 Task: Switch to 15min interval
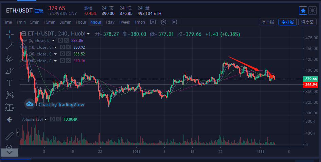point(49,22)
